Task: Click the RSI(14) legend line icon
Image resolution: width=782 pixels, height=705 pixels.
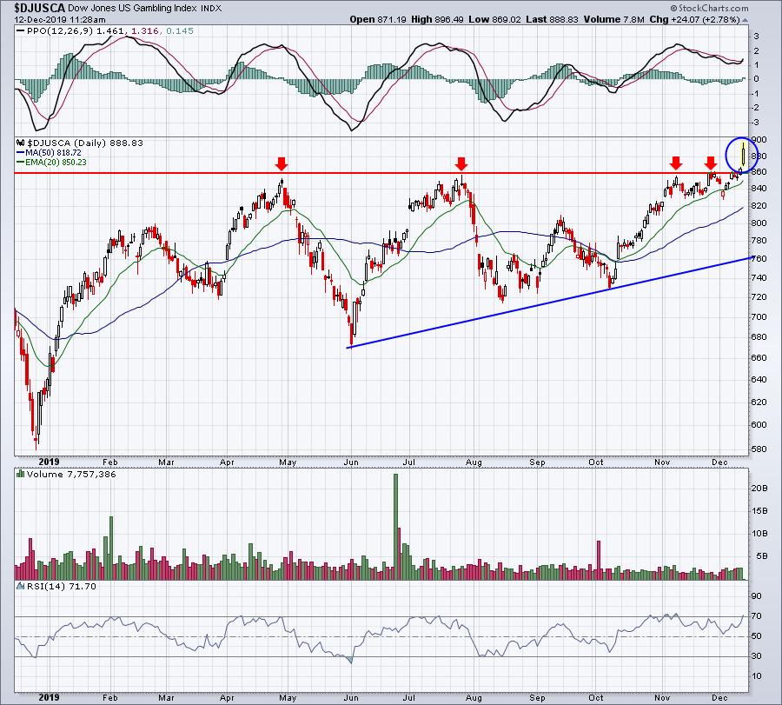Action: click(x=21, y=586)
